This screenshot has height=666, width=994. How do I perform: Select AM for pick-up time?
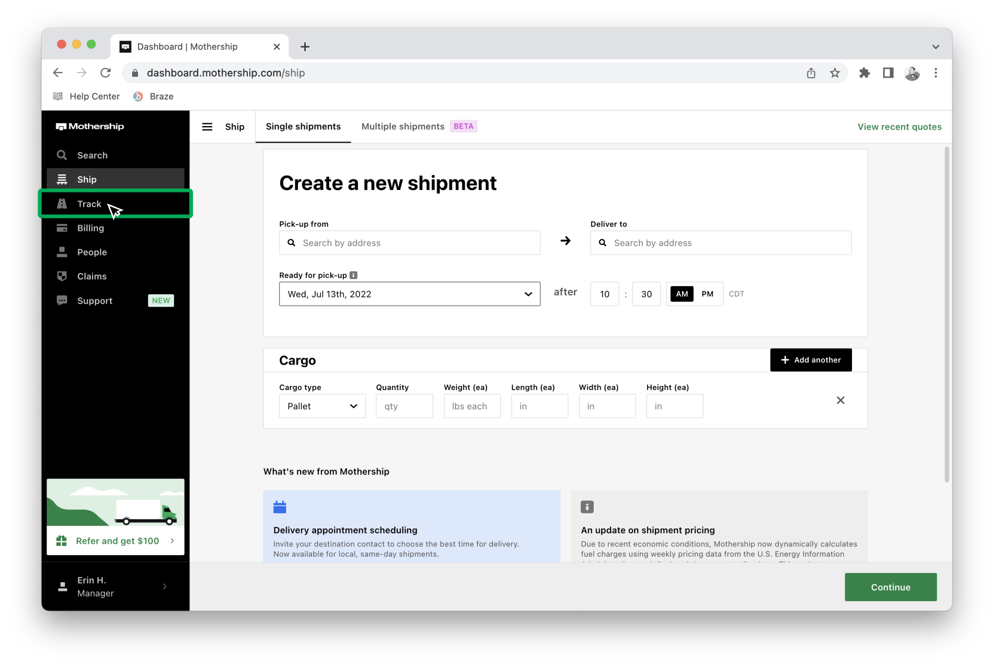682,294
